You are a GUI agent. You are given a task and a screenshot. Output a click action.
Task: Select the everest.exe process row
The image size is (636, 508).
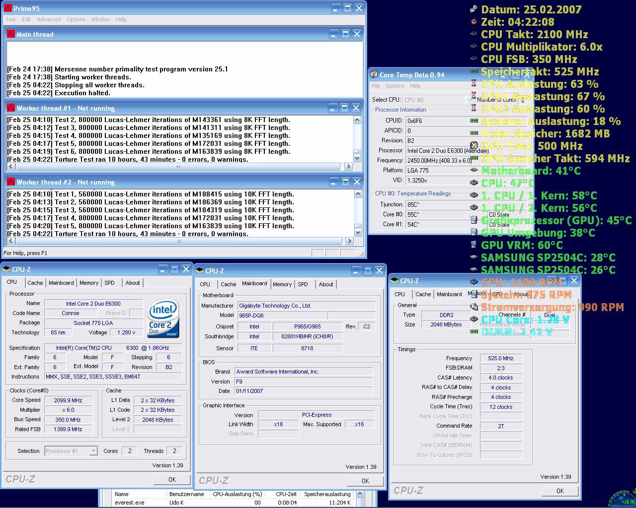(x=233, y=503)
